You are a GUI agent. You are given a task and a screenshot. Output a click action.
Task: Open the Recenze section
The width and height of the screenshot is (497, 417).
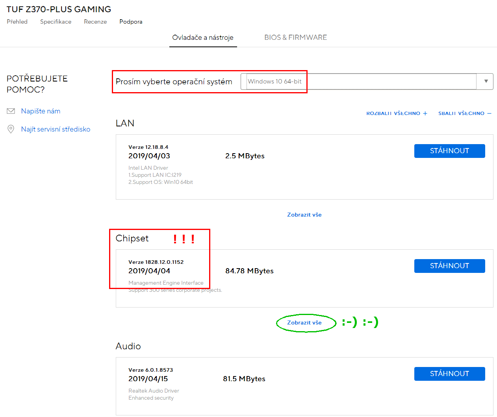(x=95, y=22)
